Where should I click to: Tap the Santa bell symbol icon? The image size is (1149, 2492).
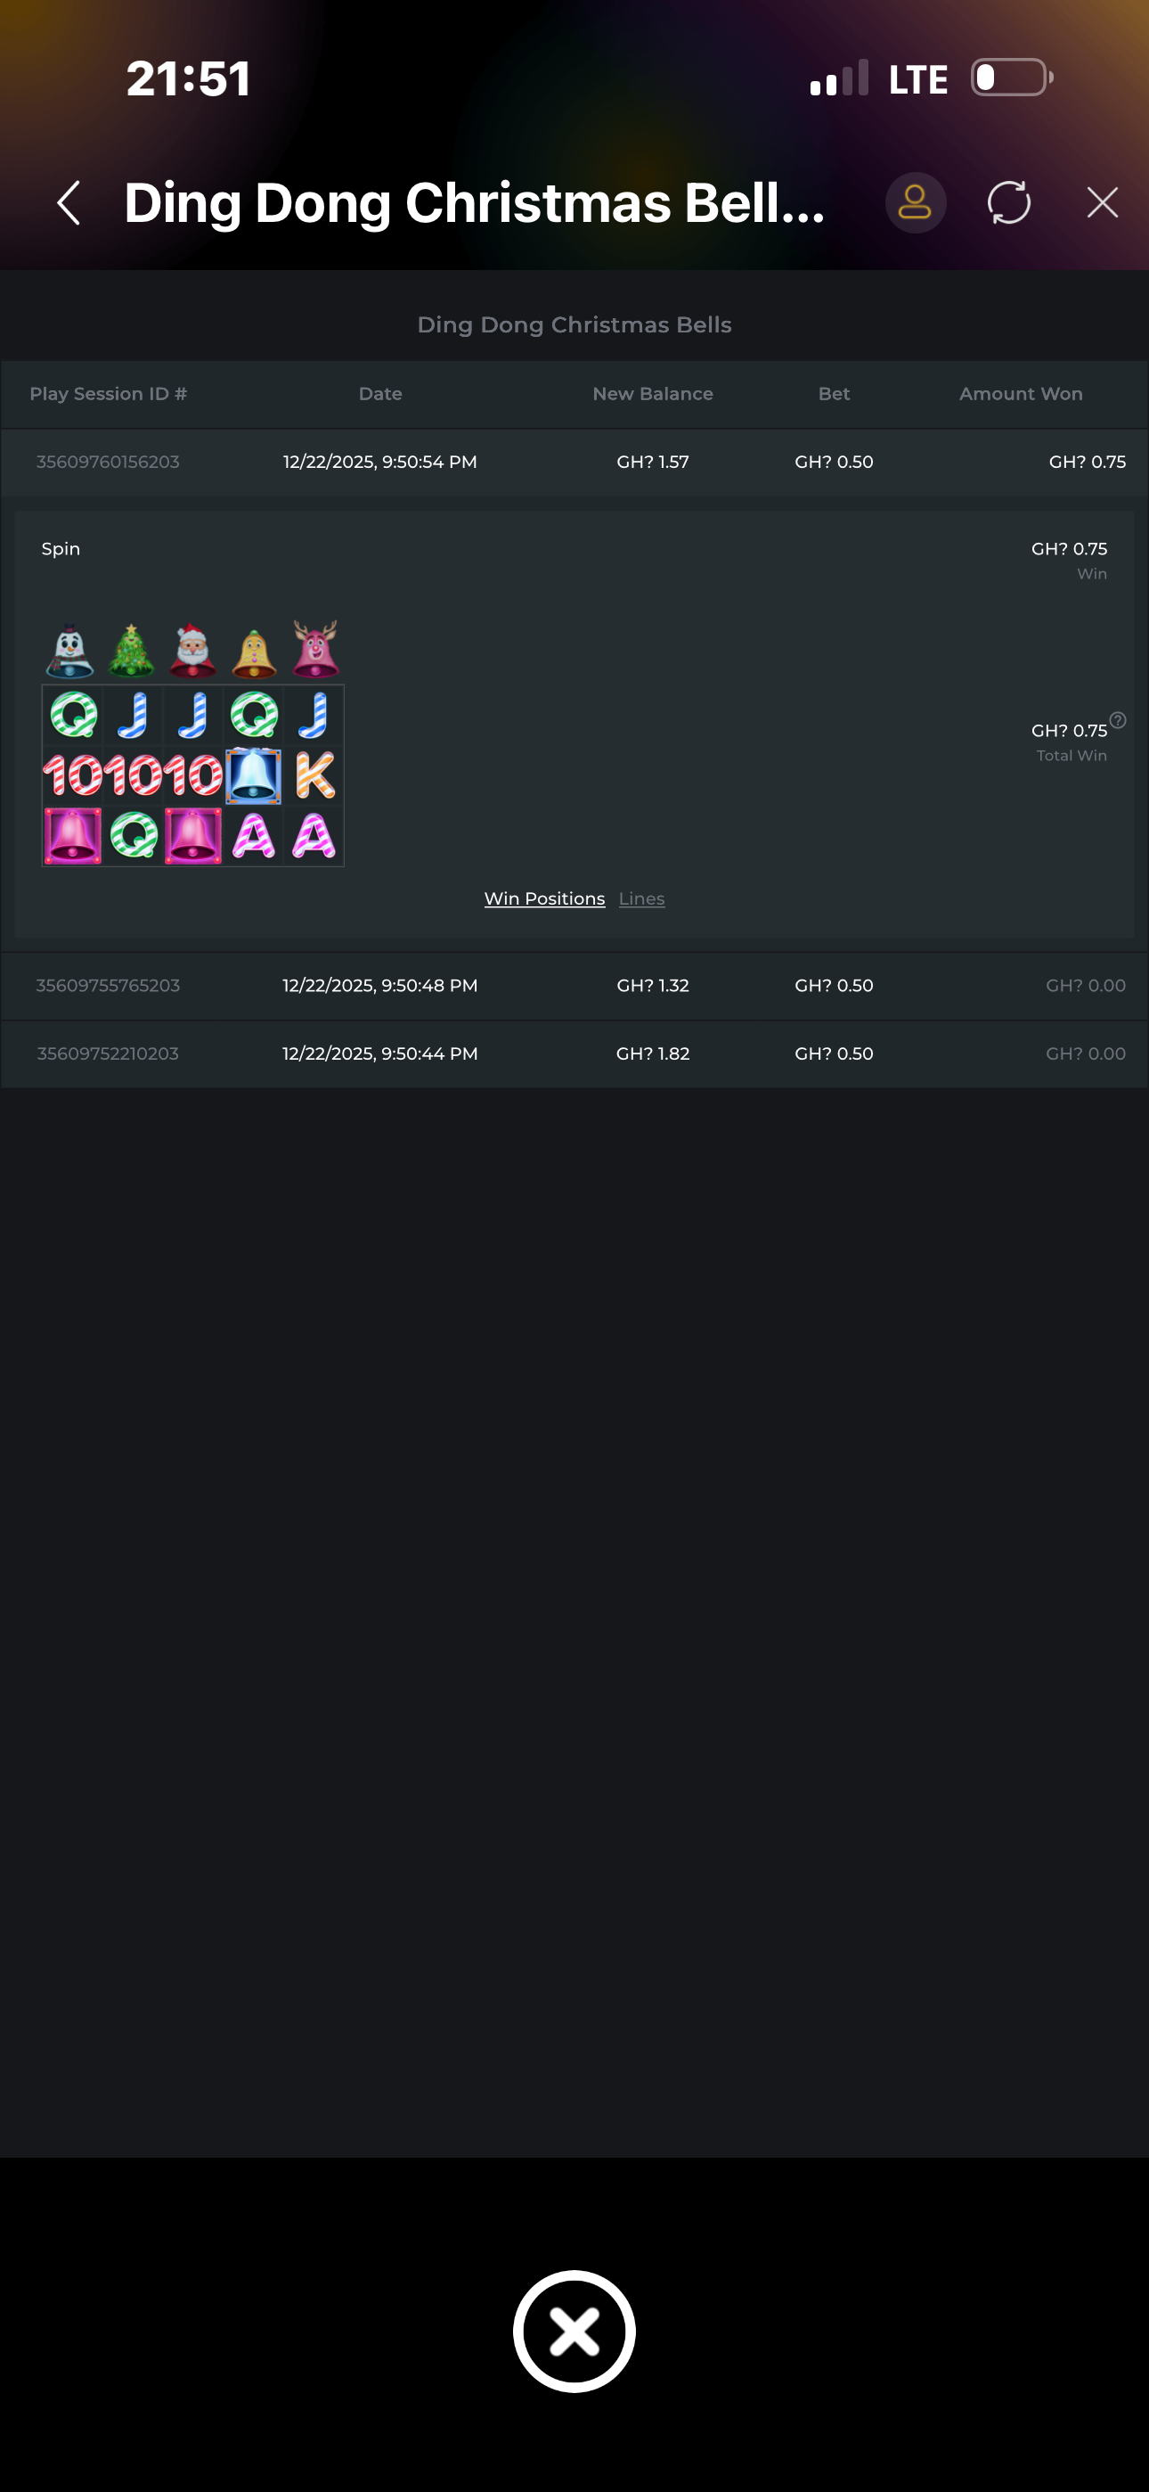click(192, 651)
